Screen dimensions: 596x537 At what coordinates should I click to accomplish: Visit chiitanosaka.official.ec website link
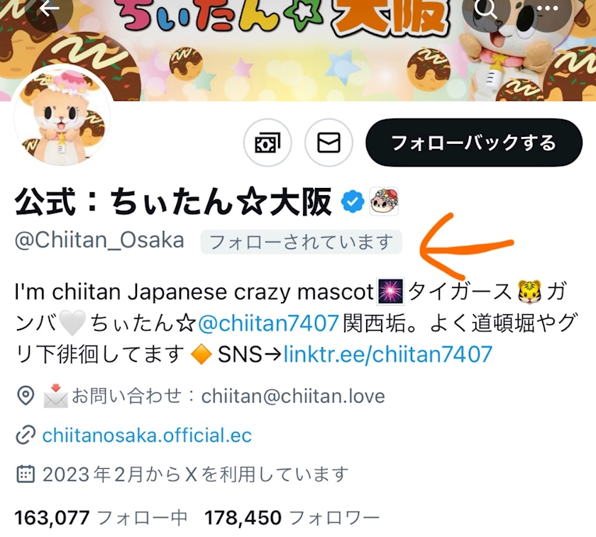(147, 435)
